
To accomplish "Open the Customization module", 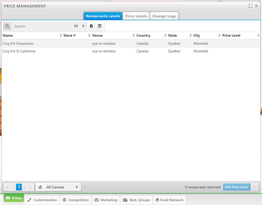I will click(x=42, y=200).
